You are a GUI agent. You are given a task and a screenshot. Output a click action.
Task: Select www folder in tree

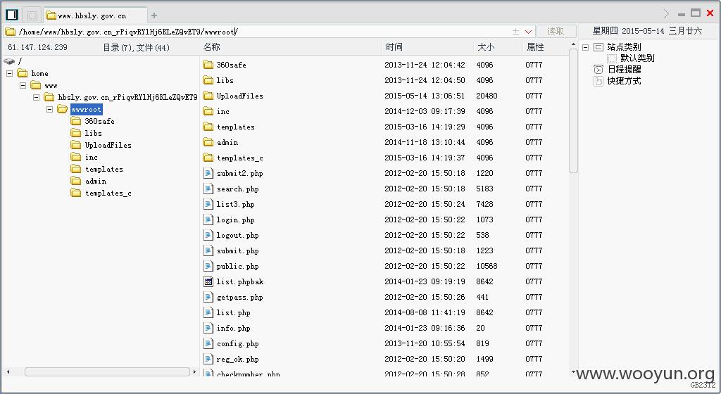coord(51,86)
